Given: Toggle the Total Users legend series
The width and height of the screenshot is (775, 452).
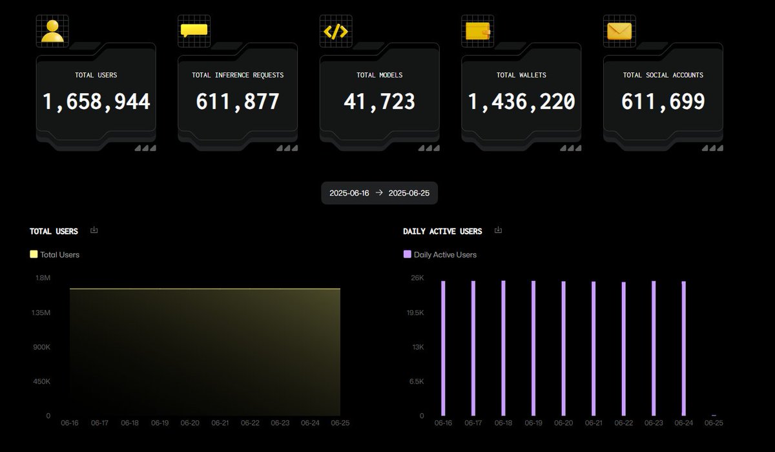Looking at the screenshot, I should tap(55, 254).
